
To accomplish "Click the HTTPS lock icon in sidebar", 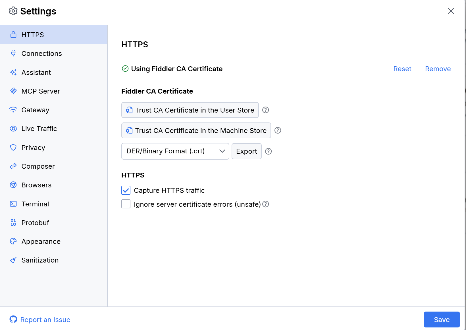I will 13,35.
